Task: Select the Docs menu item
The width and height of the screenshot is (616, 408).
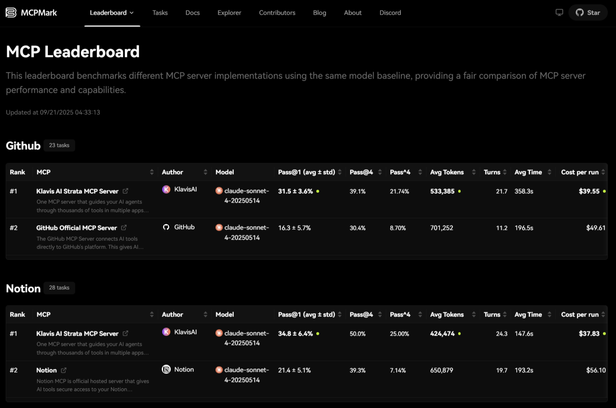Action: point(192,12)
